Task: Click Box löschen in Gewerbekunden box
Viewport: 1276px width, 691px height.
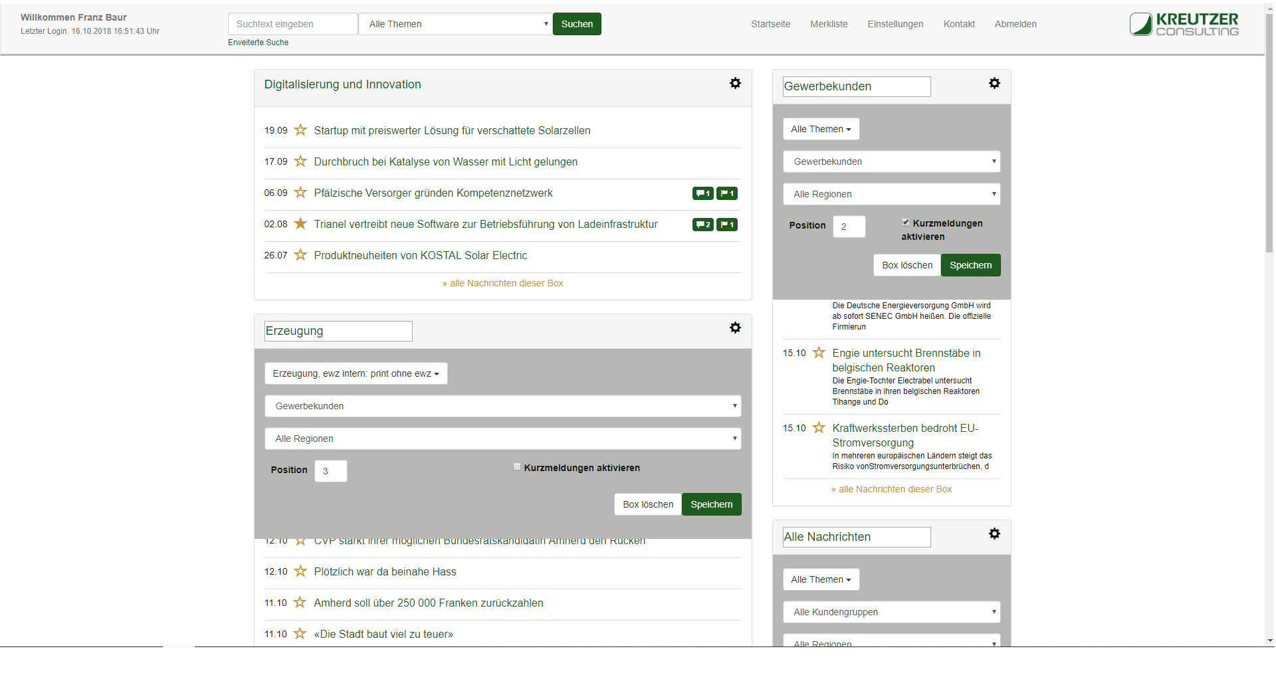Action: point(907,265)
